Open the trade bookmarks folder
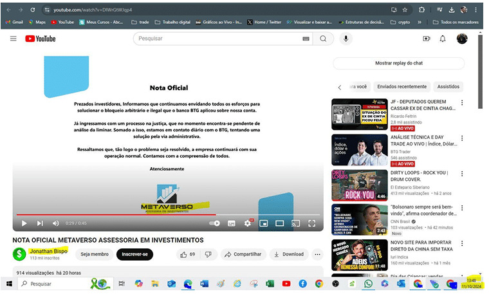This screenshot has height=296, width=489. click(140, 22)
